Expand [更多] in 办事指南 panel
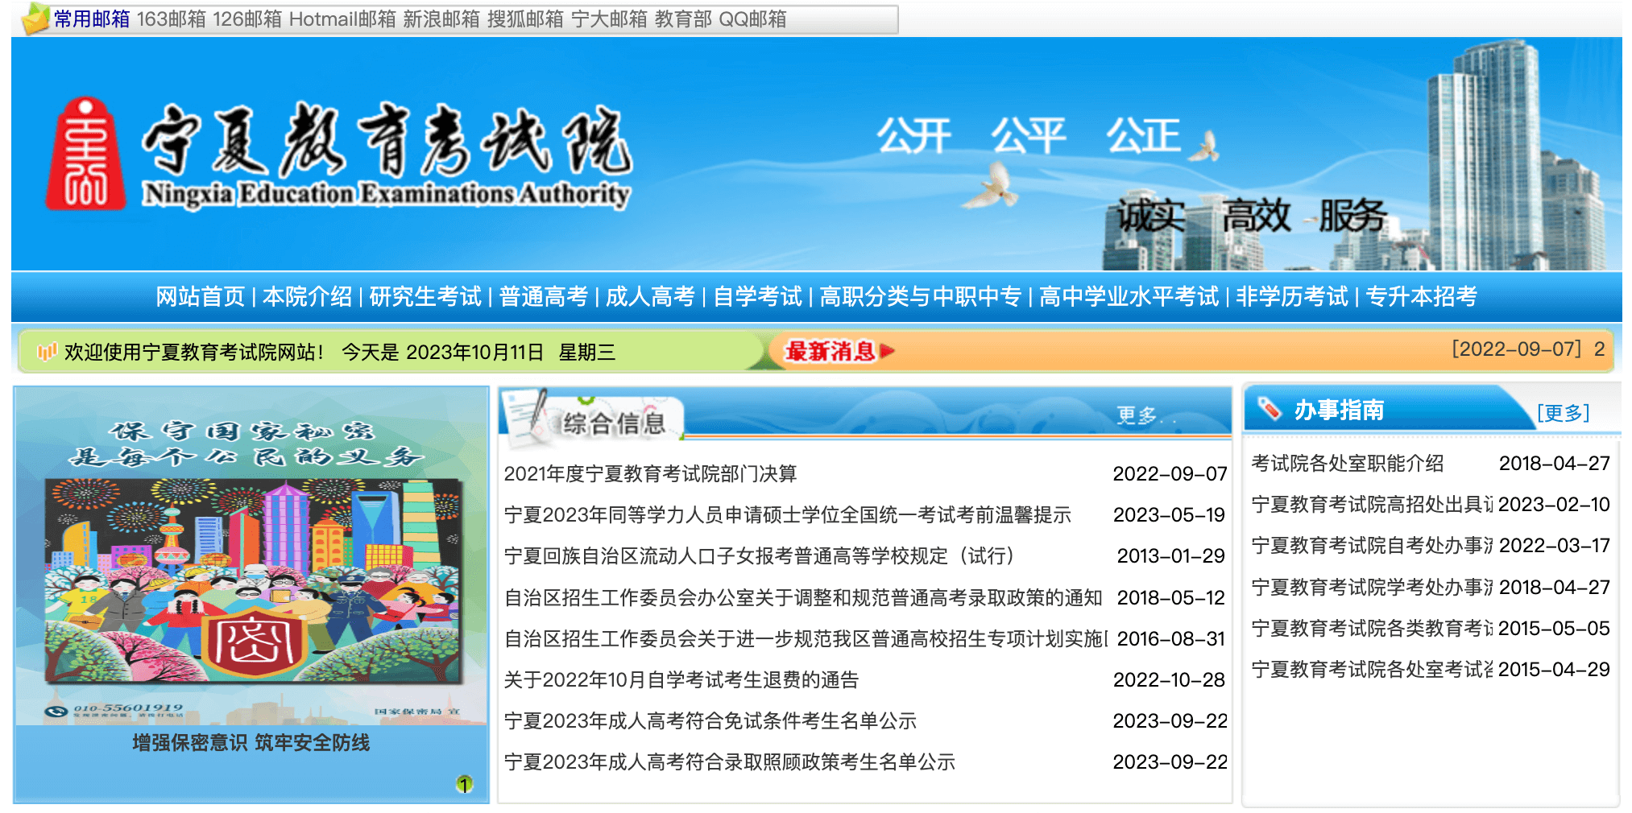Screen dimensions: 1632x813 (x=1562, y=413)
